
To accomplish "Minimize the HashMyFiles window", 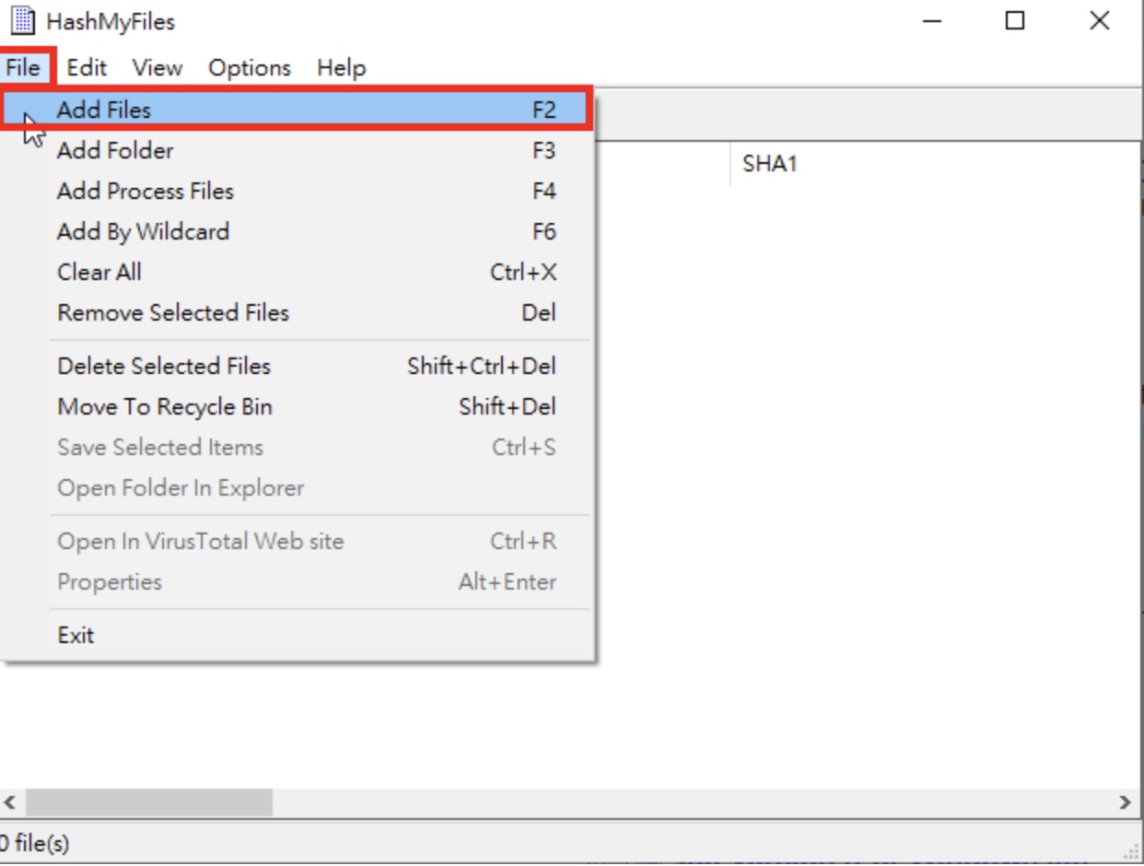I will point(931,20).
